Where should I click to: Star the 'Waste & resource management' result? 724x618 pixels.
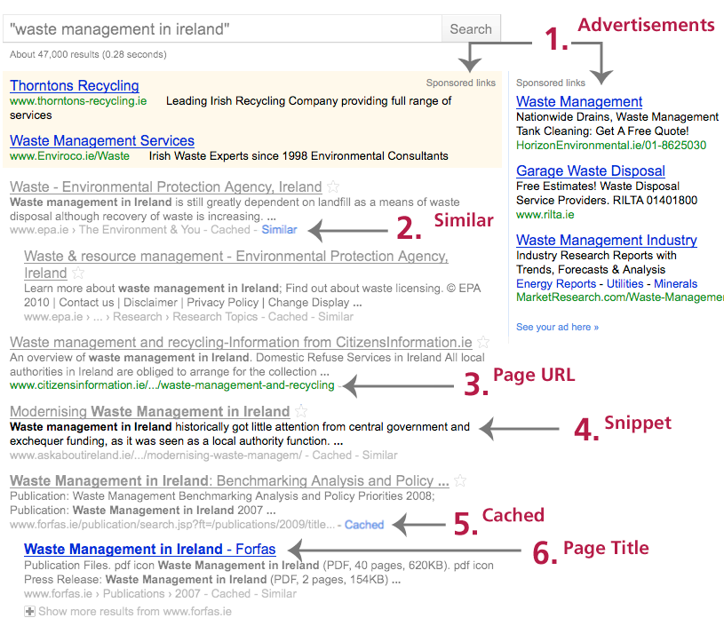click(78, 273)
